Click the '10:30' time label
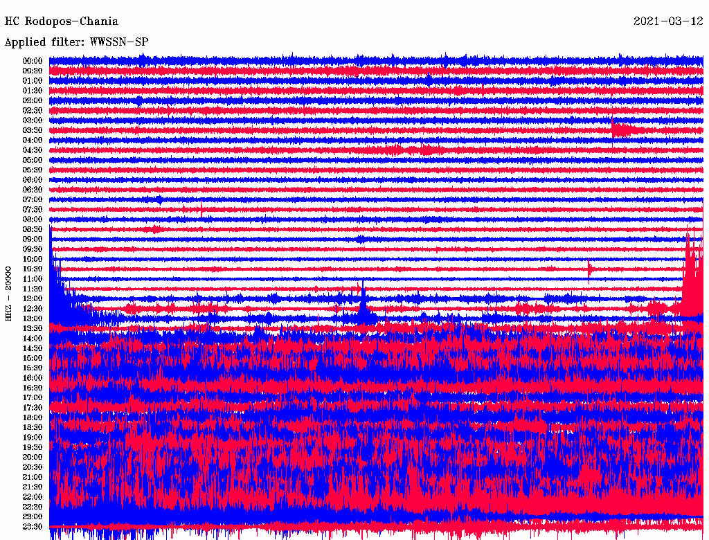 33,269
